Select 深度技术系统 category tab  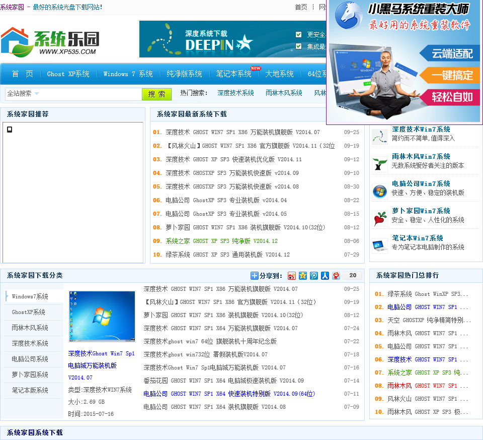pos(30,343)
